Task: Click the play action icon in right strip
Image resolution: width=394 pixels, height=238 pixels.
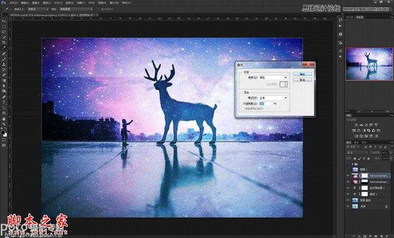Action: [x=340, y=26]
